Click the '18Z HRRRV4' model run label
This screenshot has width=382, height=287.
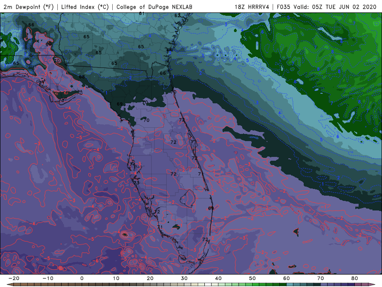click(252, 7)
